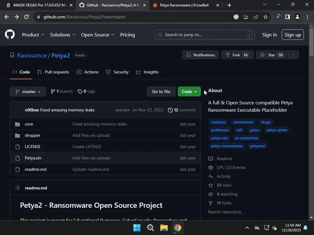Open Chrome tab search chevron

[x=265, y=4]
